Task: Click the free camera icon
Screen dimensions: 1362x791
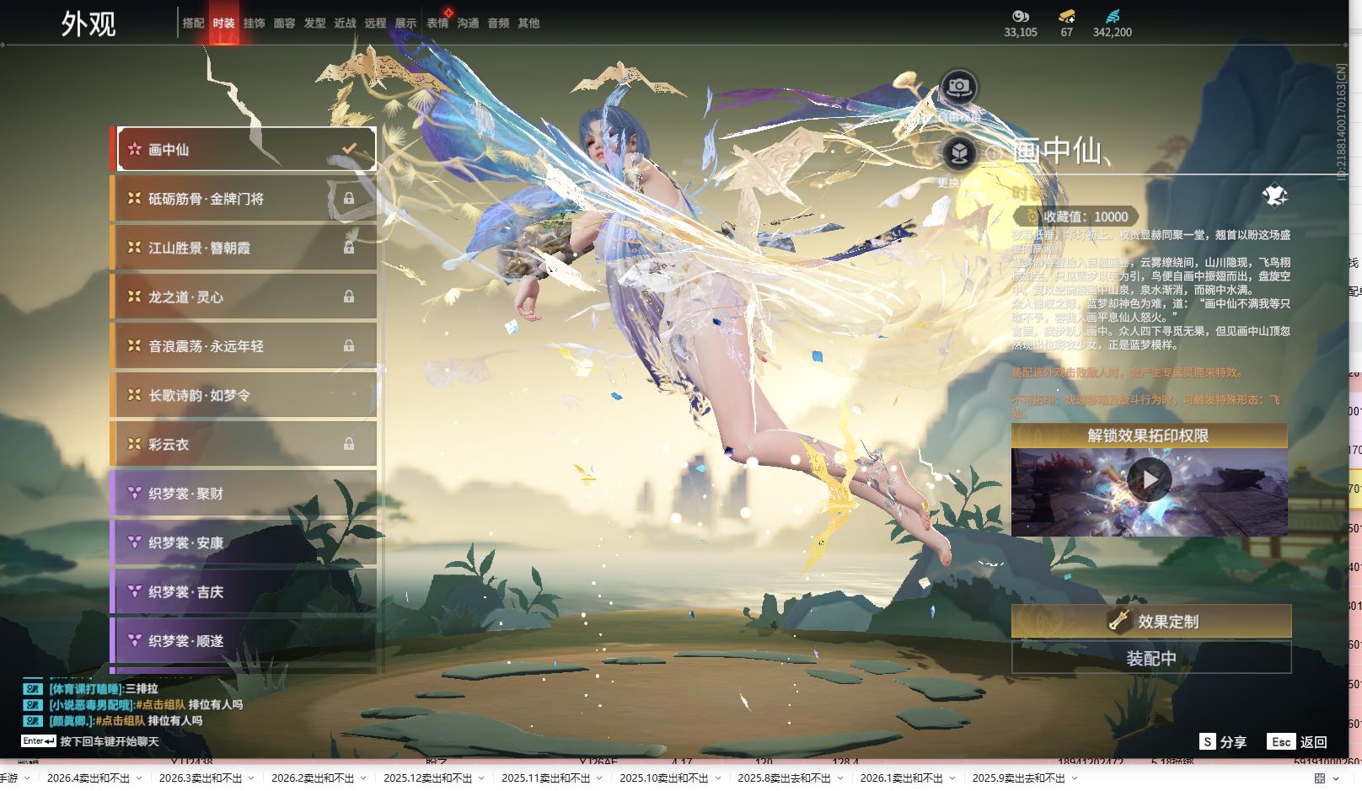Action: (958, 87)
